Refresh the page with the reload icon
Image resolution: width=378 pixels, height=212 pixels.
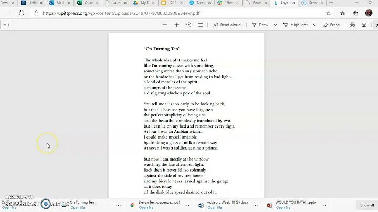click(x=22, y=13)
